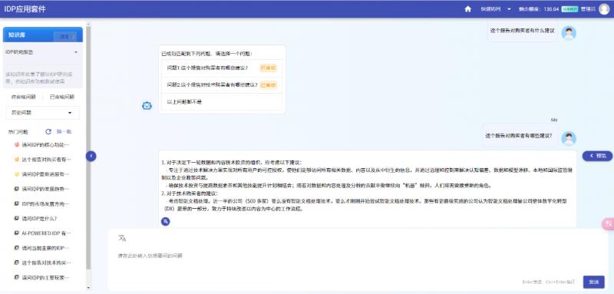The image size is (614, 294).
Task: Select hot question 请问IDP最新进展有…
Action: [45, 174]
